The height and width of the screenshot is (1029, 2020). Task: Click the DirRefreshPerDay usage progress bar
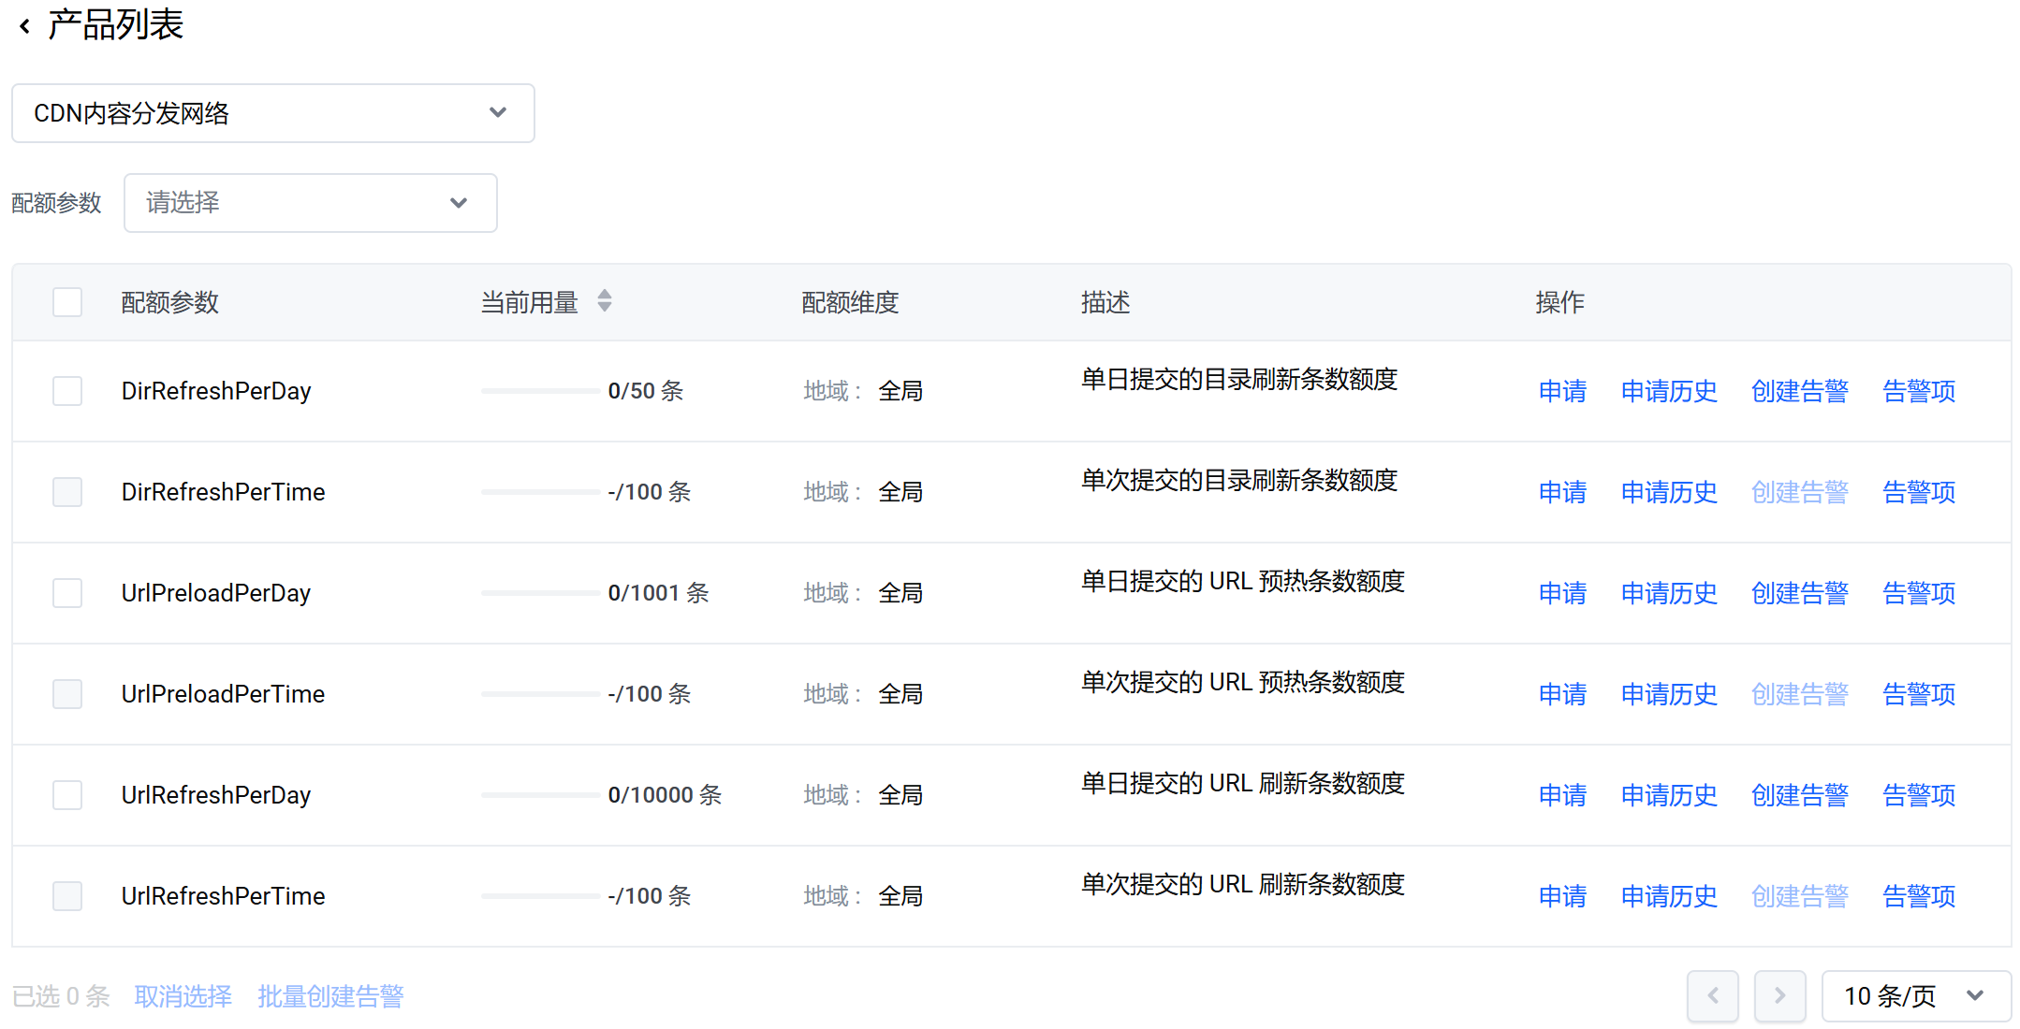[x=540, y=391]
